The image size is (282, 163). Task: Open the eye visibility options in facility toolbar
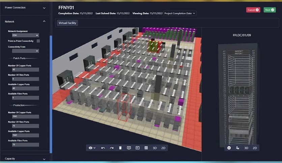pyautogui.click(x=92, y=148)
